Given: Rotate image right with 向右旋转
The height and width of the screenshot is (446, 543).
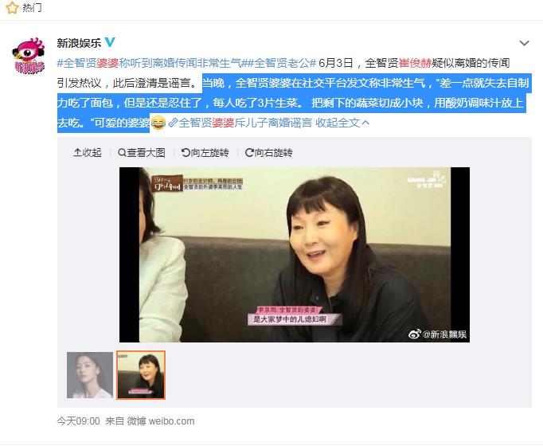Looking at the screenshot, I should coord(268,152).
